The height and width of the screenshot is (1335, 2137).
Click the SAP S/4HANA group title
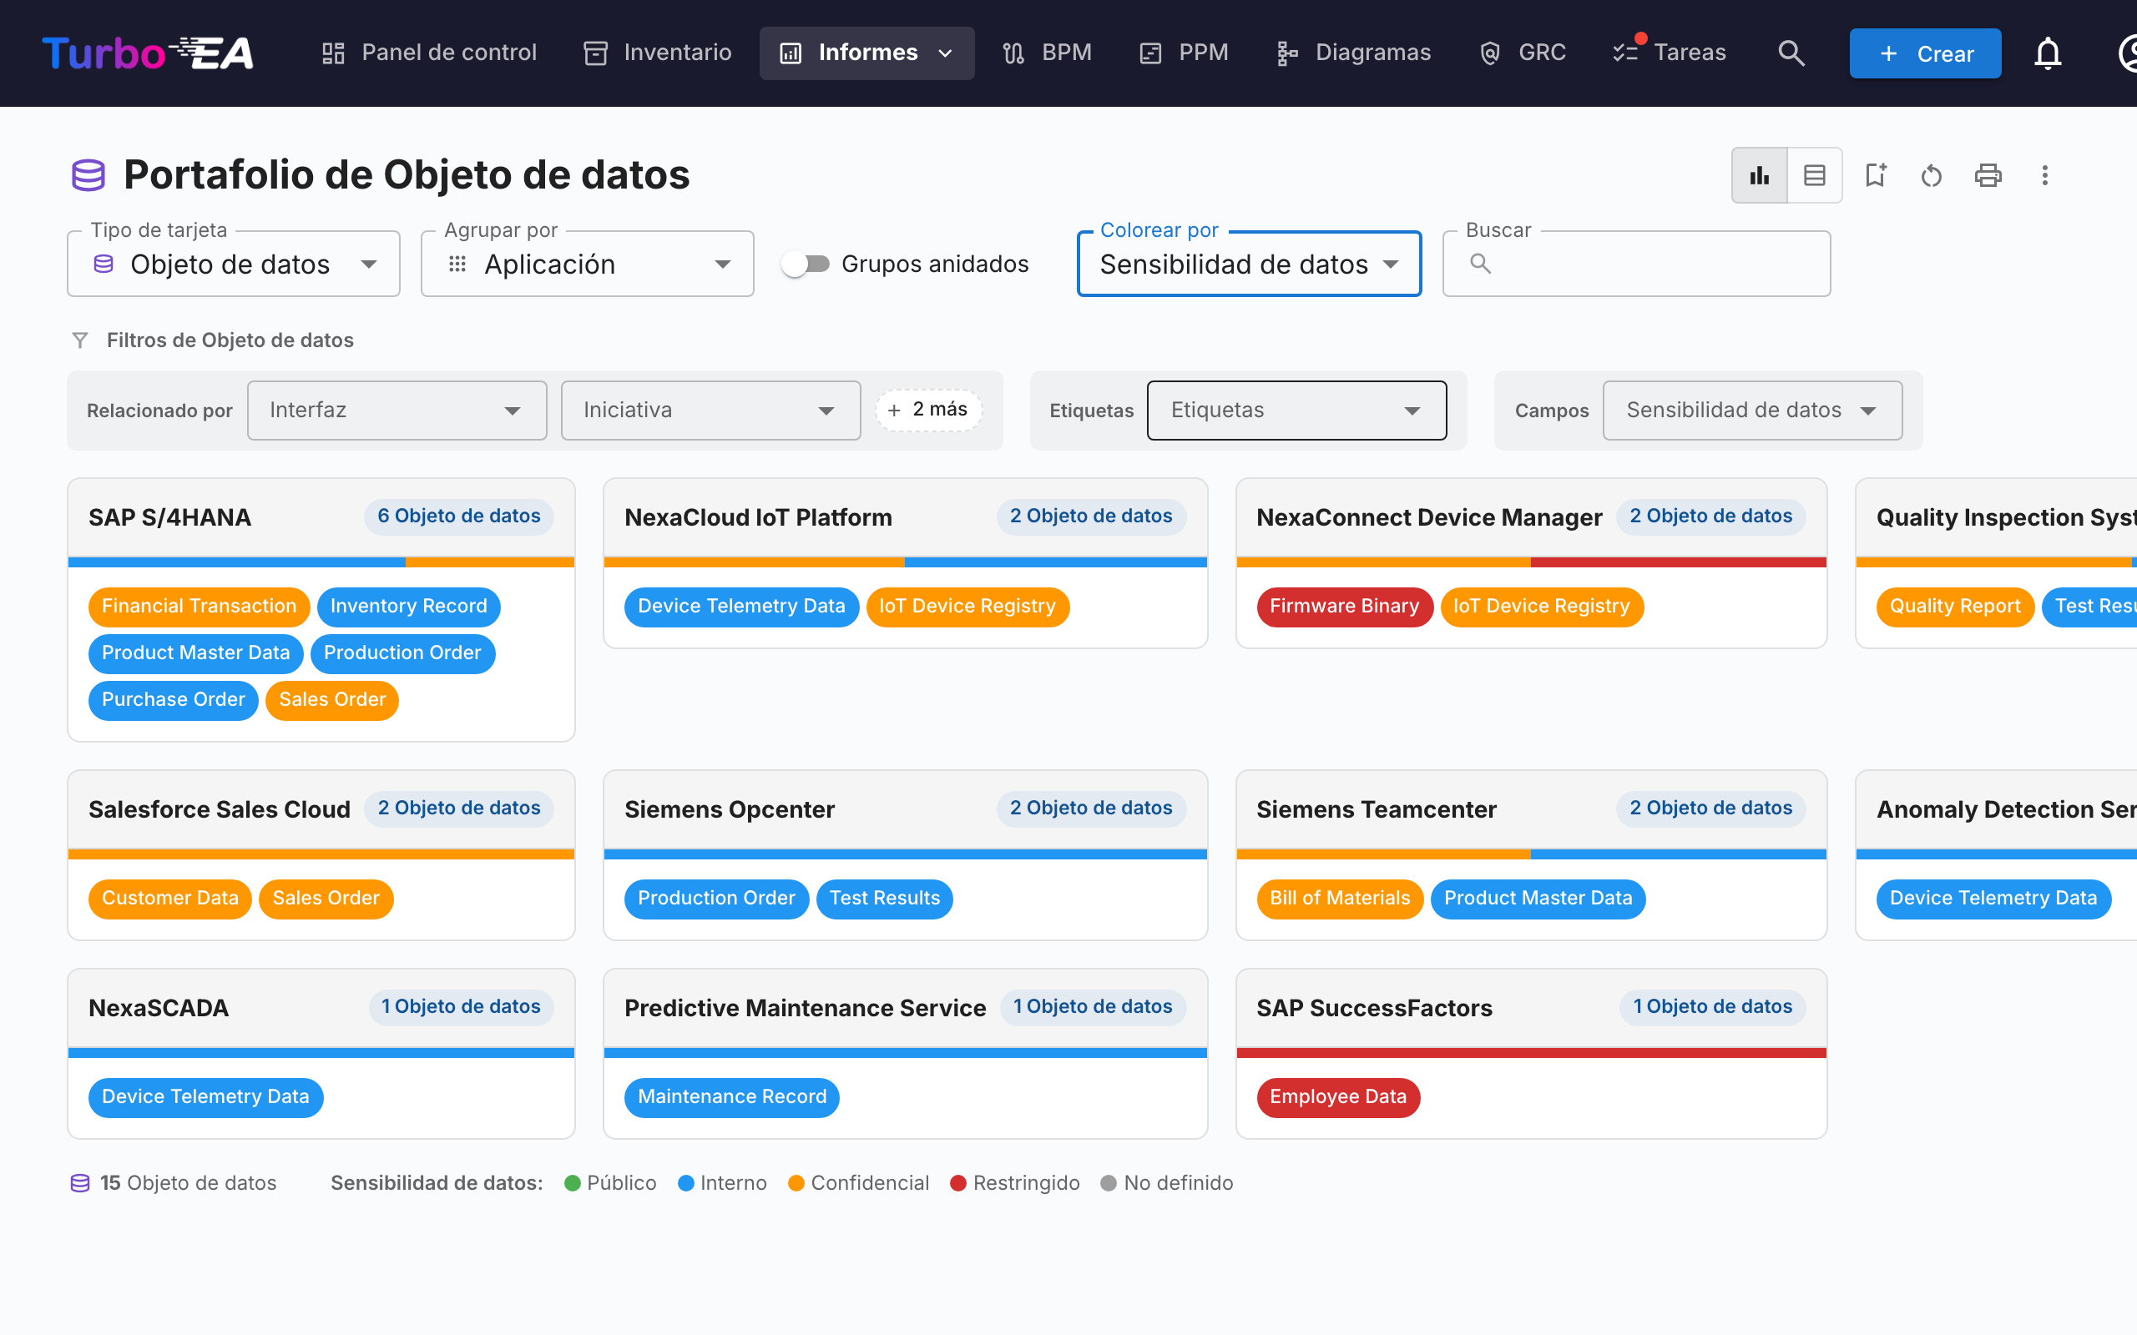[x=169, y=517]
